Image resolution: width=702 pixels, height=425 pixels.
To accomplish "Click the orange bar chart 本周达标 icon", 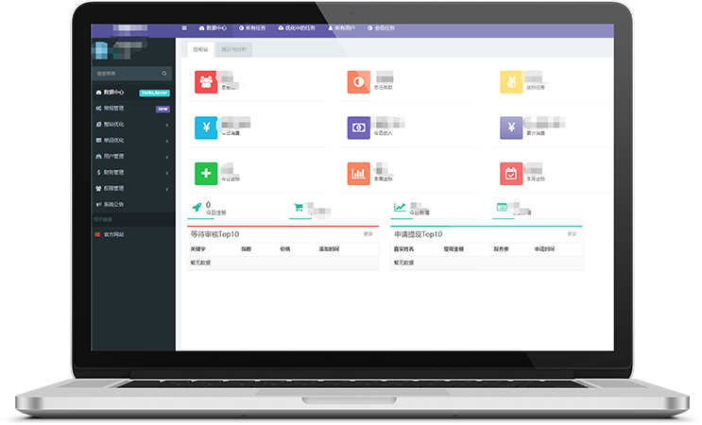I will pos(358,173).
